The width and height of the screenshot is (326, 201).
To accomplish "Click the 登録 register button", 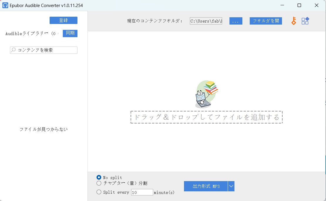I will (x=63, y=20).
